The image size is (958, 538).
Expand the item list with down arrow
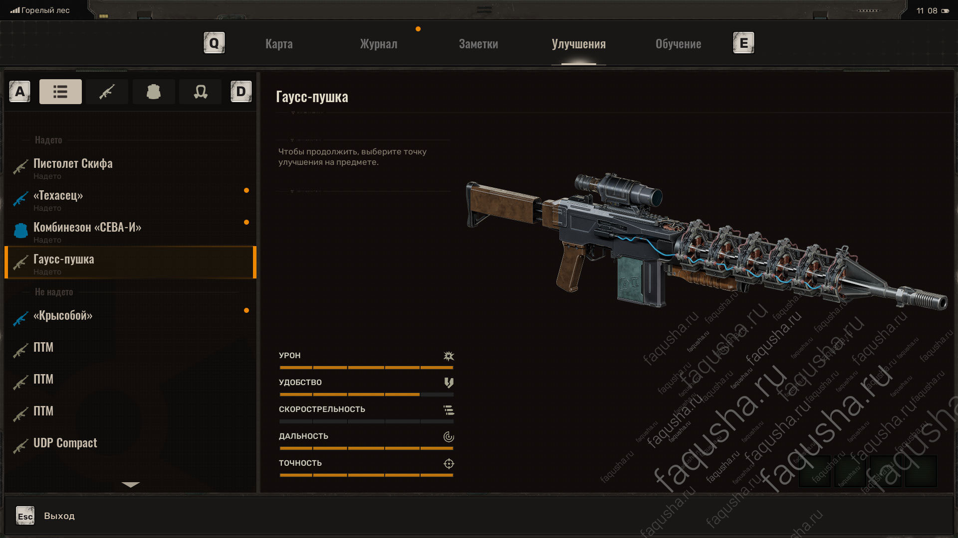pos(131,484)
